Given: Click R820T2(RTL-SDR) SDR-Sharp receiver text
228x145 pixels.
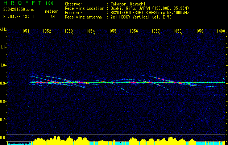Looking at the screenshot, I should pos(150,13).
